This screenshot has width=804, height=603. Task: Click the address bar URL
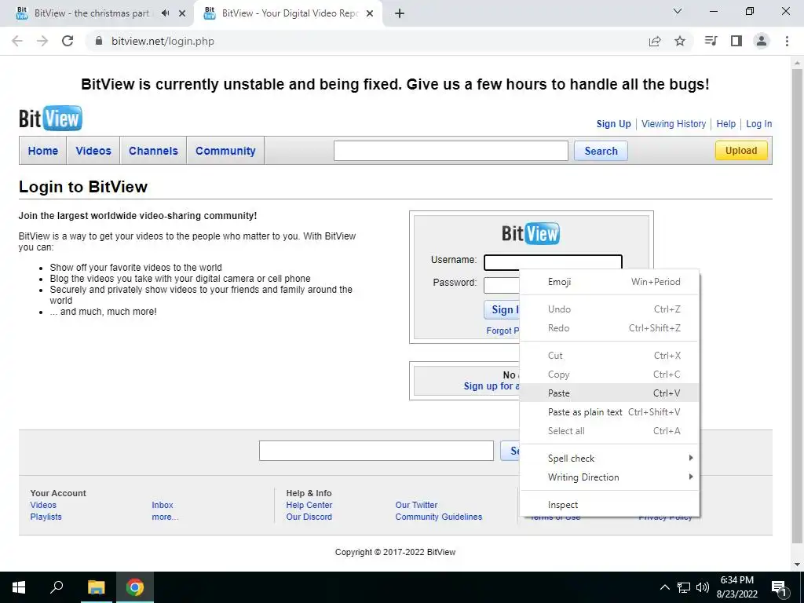pos(163,41)
